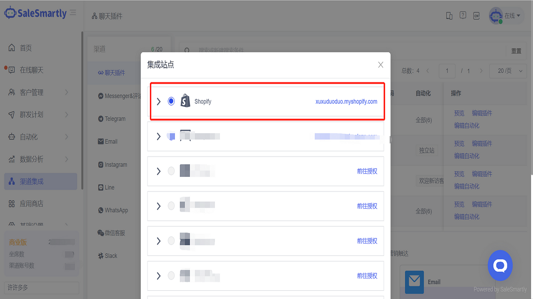Screen dimensions: 533x299
Task: Switch language with the CN icon
Action: 476,16
